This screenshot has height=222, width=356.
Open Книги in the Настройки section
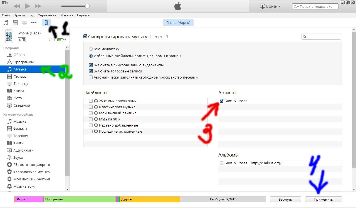click(33, 91)
